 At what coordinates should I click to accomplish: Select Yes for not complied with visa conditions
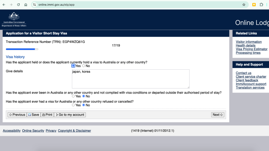pyautogui.click(x=73, y=96)
